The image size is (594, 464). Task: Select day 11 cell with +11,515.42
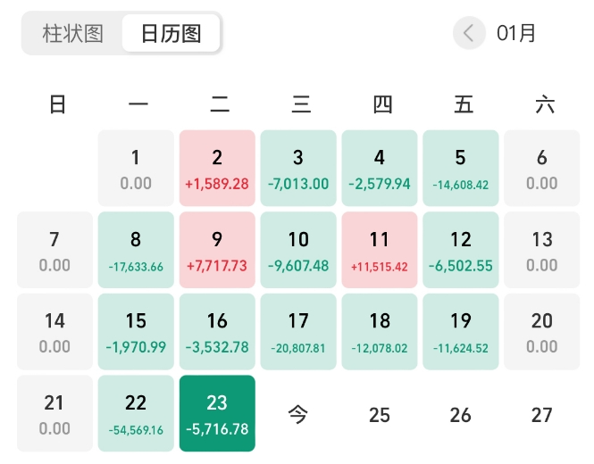[380, 250]
